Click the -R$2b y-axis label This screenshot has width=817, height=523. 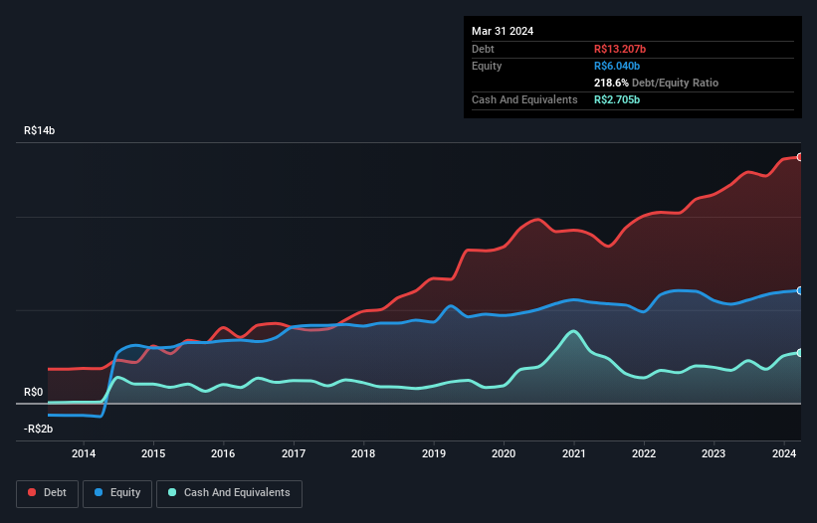point(38,429)
